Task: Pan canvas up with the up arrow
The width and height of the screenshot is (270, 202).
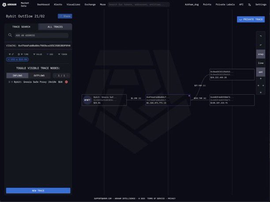Action: coord(260,78)
